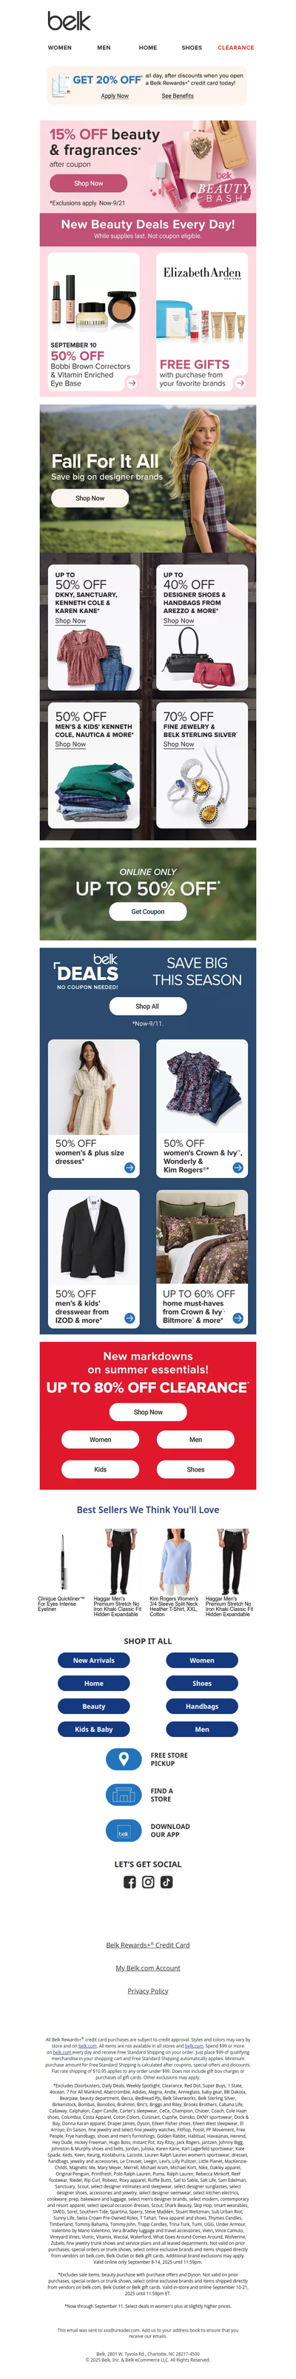Click arrow icon on women's dresses deal
296x2379 pixels.
coord(129,1168)
